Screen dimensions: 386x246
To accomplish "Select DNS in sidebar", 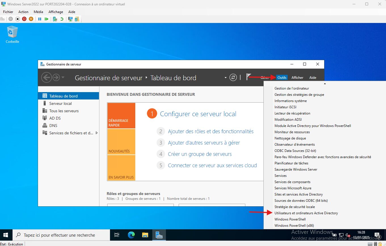I will [68, 126].
